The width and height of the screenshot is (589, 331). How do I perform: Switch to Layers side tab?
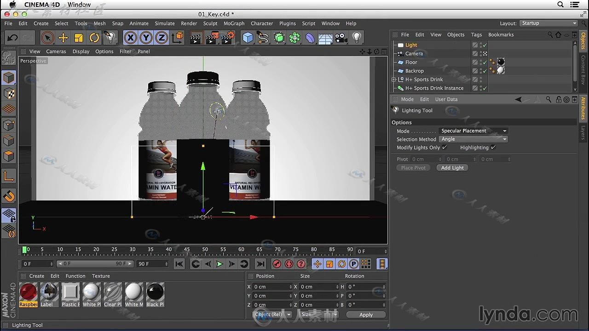click(583, 132)
